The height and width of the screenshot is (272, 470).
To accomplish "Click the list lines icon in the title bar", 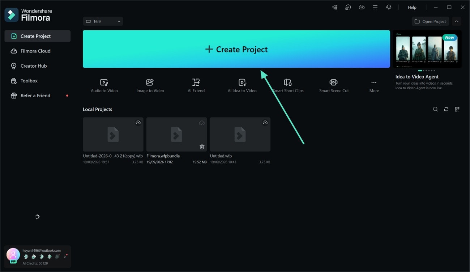I will pos(375,7).
